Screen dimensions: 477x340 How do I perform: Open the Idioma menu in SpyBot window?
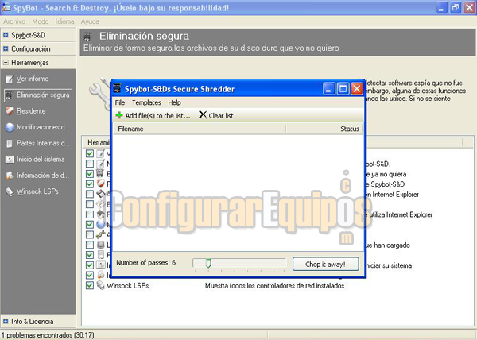(65, 21)
